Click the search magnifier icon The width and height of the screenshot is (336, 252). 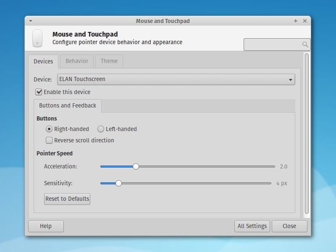tap(305, 44)
